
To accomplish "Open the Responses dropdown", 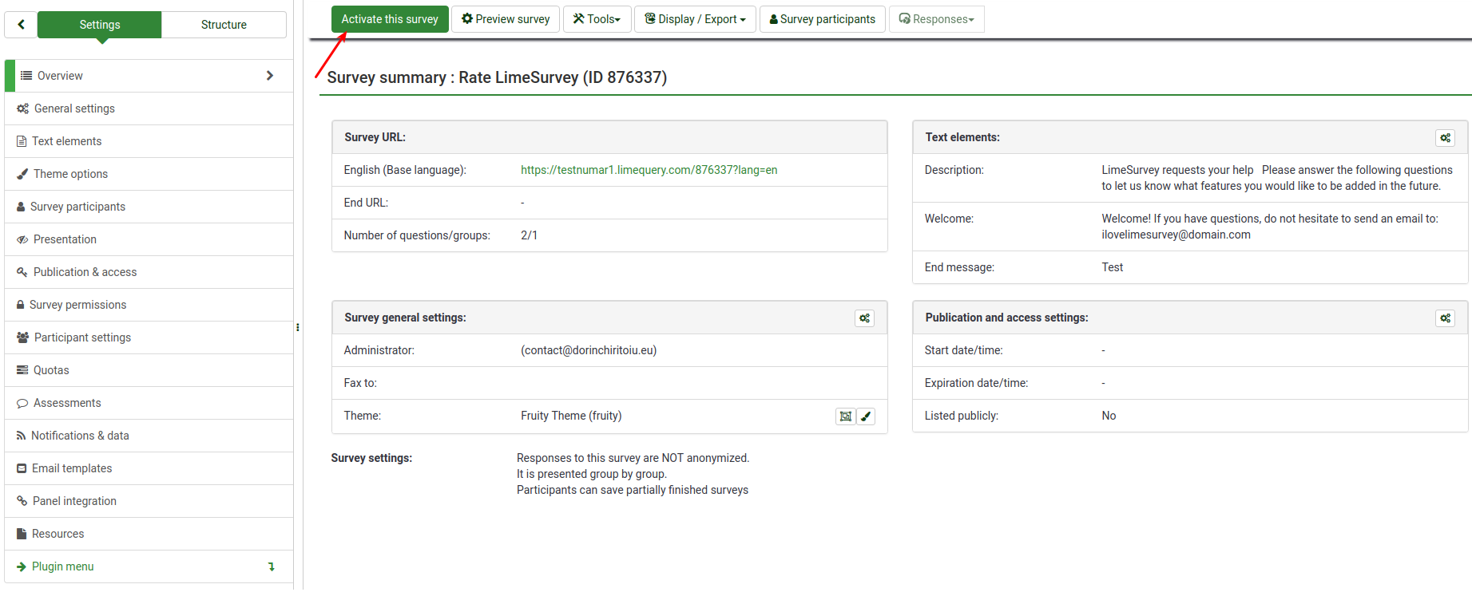I will pos(936,19).
